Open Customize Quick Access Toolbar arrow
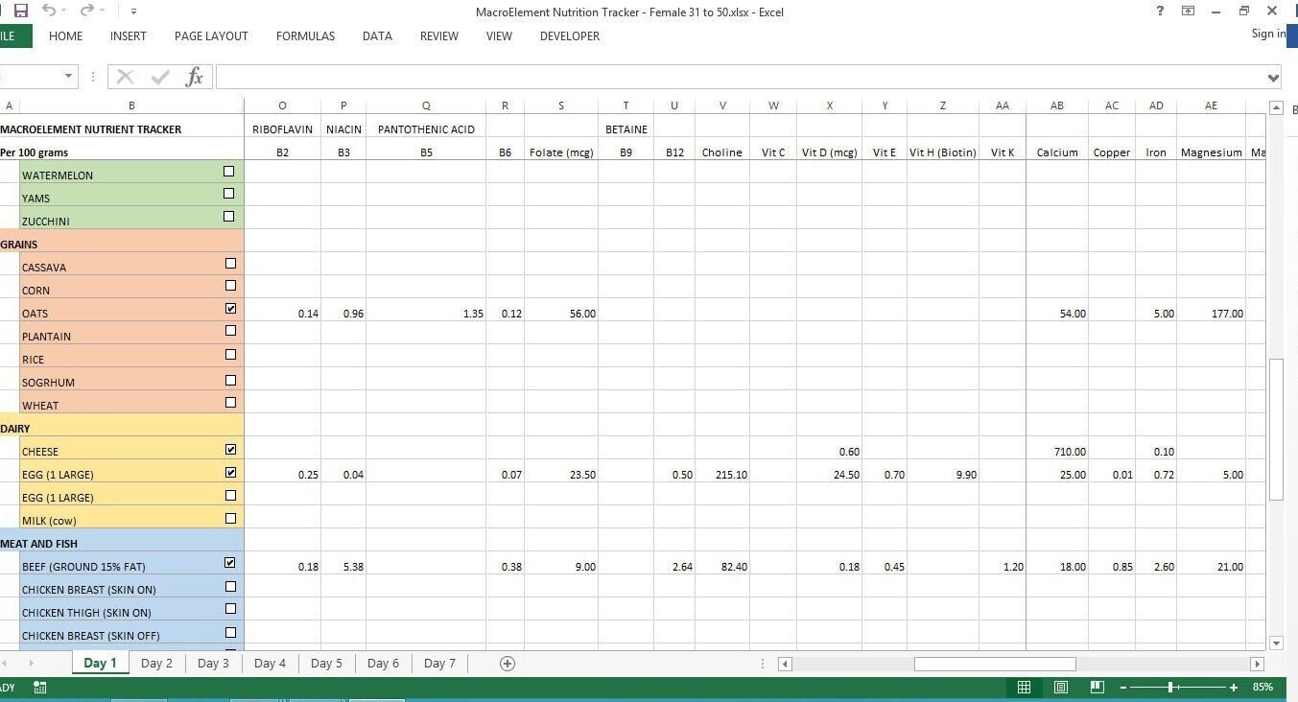The image size is (1298, 702). [133, 12]
